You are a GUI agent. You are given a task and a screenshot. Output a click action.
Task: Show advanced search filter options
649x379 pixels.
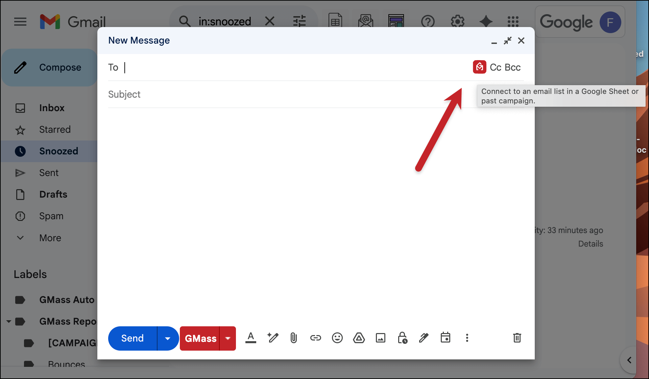tap(299, 21)
